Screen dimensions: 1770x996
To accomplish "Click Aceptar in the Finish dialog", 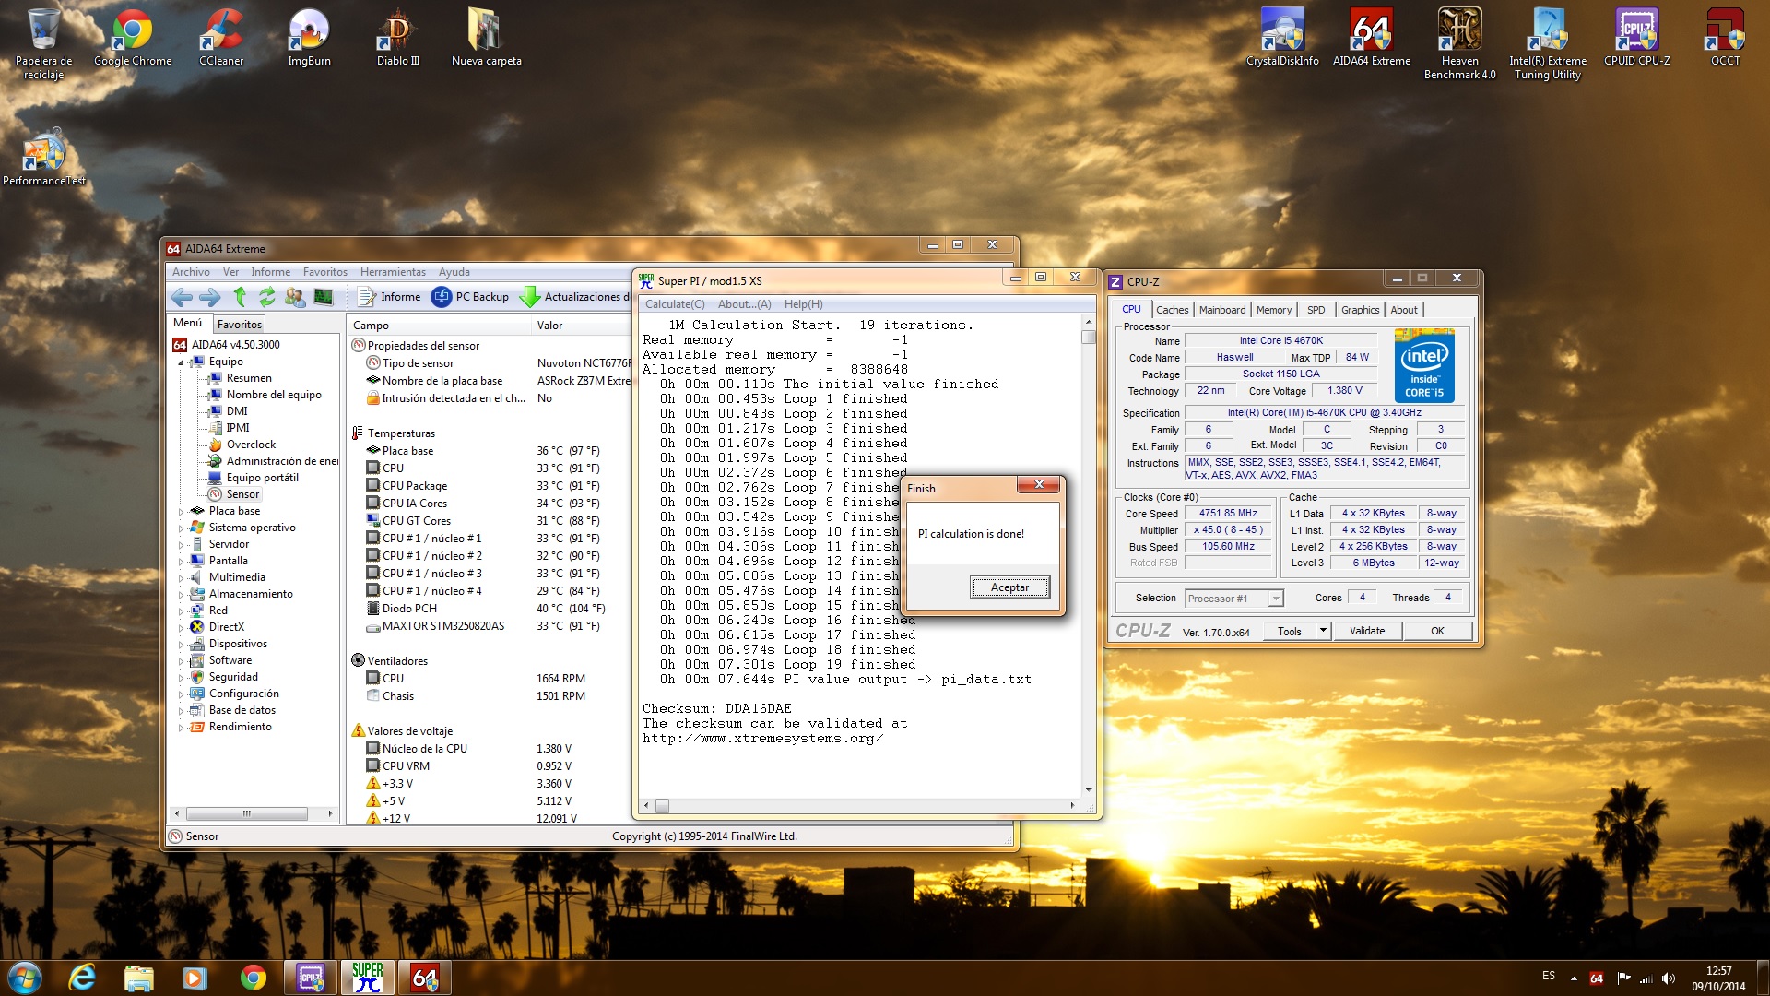I will (x=1009, y=587).
